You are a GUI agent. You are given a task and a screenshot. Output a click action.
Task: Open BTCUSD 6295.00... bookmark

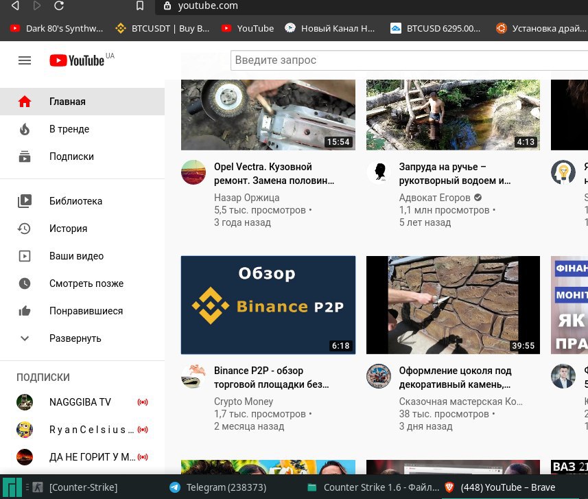point(436,29)
